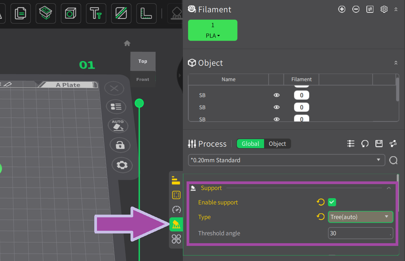The height and width of the screenshot is (261, 405).
Task: Uncheck the Enable support checkbox
Action: tap(332, 202)
